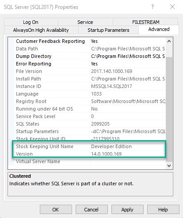
Task: Select the Startup Parameters property row
Action: click(x=90, y=131)
